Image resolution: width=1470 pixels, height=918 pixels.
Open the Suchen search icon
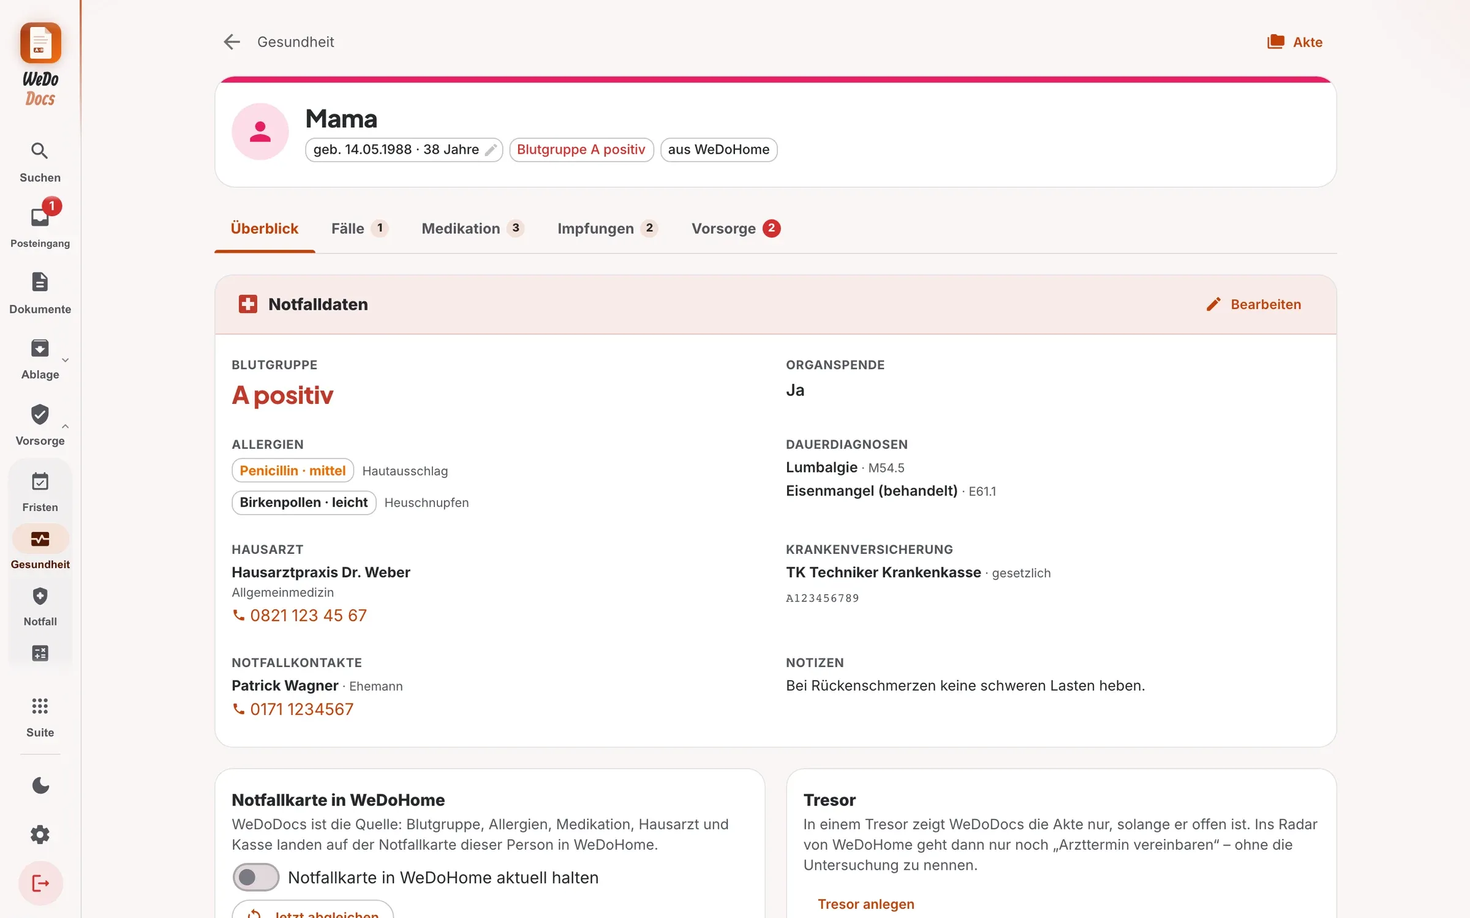point(40,151)
